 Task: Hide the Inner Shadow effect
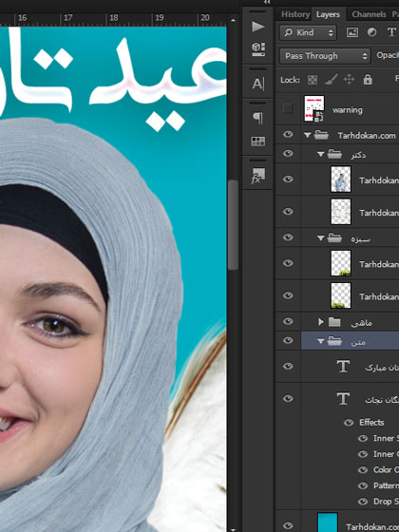(363, 438)
